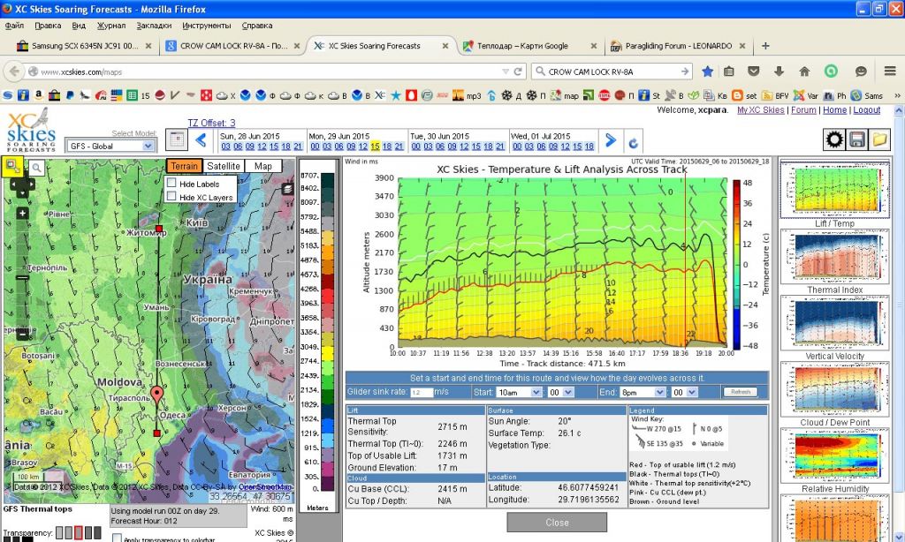This screenshot has height=542, width=905.
Task: Go to previous forecast days arrow
Action: [201, 139]
